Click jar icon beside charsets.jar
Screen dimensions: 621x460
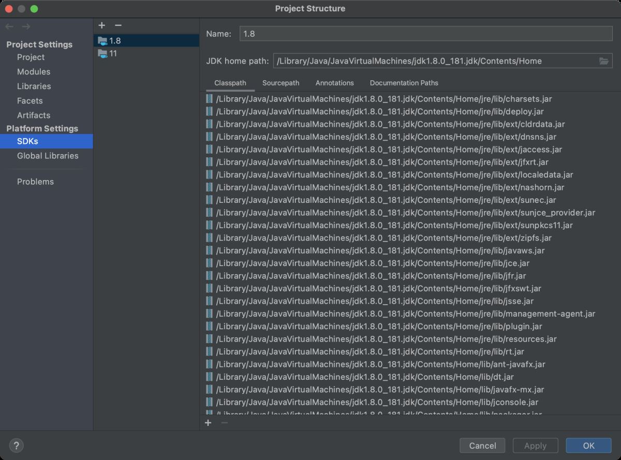tap(210, 99)
